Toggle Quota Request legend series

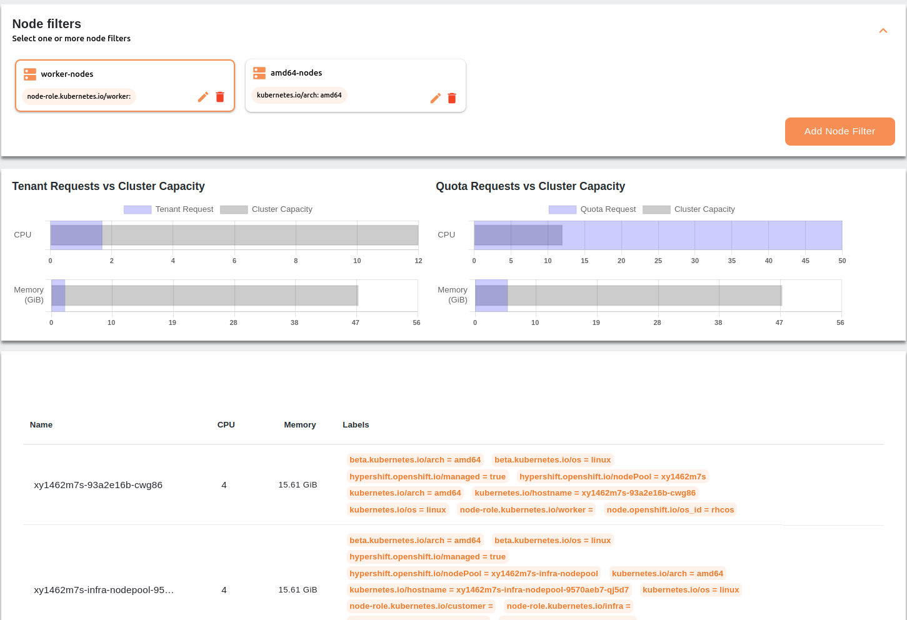[x=593, y=209]
